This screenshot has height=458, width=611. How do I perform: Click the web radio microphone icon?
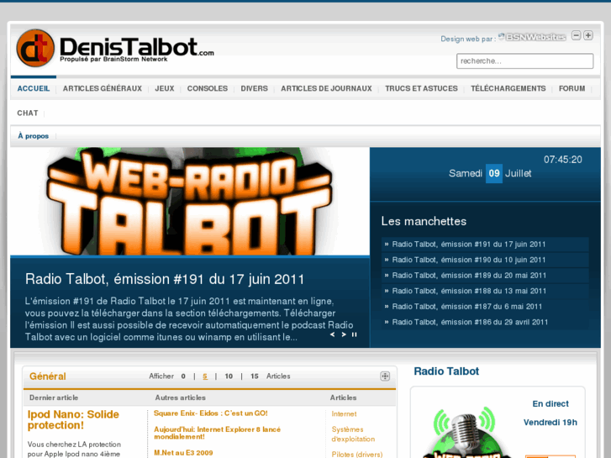point(464,432)
